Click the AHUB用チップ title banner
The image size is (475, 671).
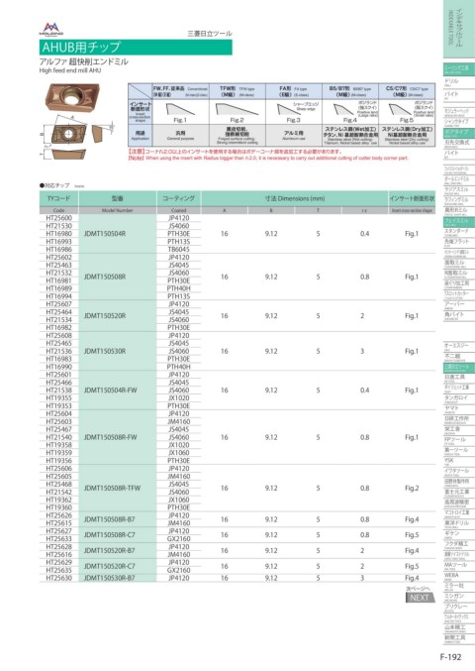(136, 47)
